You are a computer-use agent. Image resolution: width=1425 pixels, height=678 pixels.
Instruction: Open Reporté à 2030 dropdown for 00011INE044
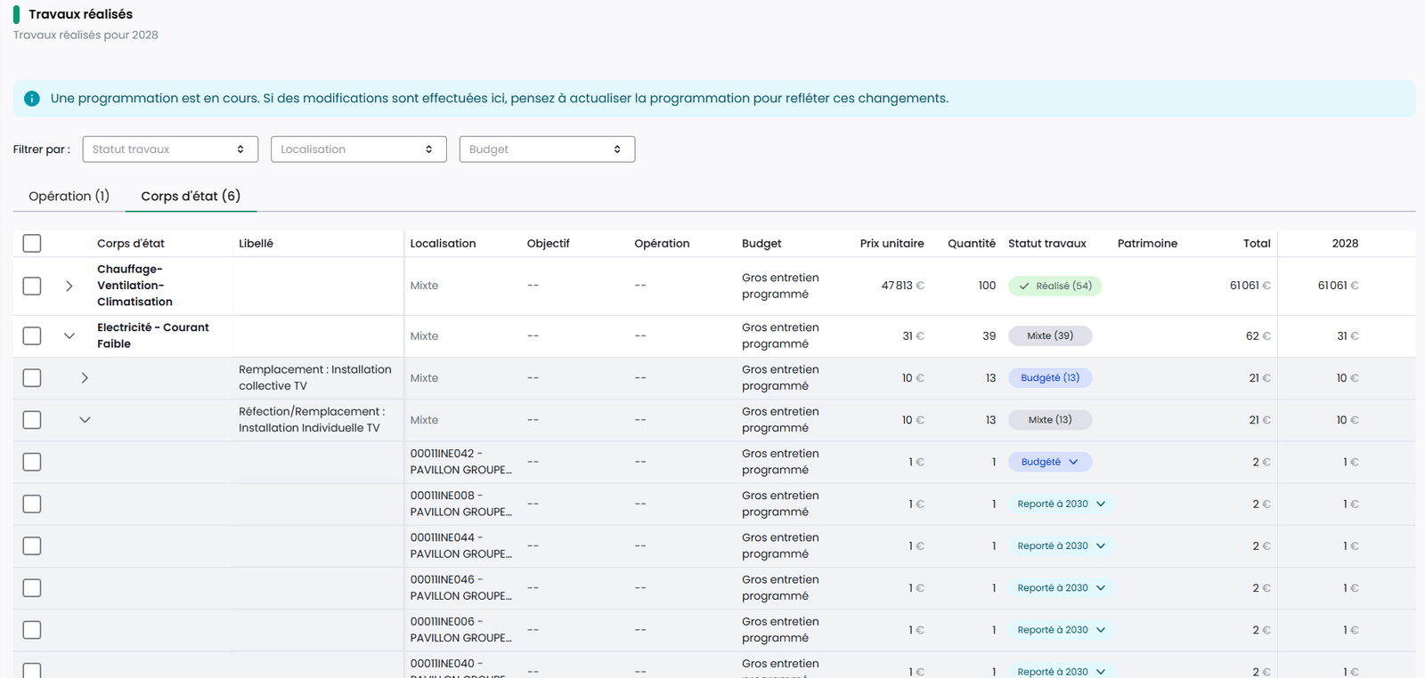coord(1062,545)
